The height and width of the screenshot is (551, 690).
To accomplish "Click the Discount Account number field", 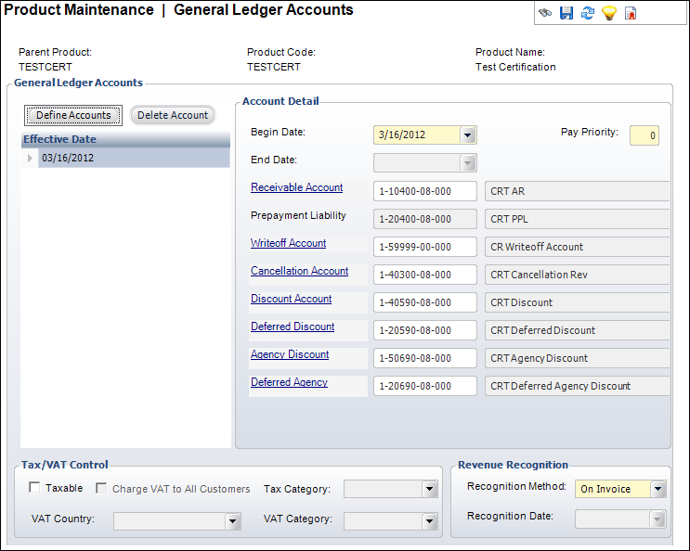I will tap(424, 302).
